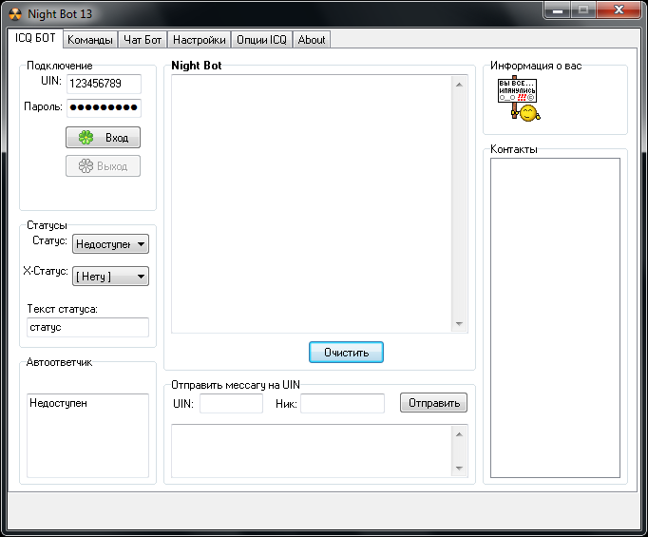
Task: Switch to the Настройки tab
Action: tap(200, 40)
